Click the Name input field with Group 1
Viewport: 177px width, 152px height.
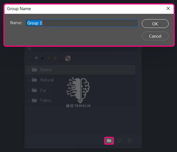click(82, 23)
